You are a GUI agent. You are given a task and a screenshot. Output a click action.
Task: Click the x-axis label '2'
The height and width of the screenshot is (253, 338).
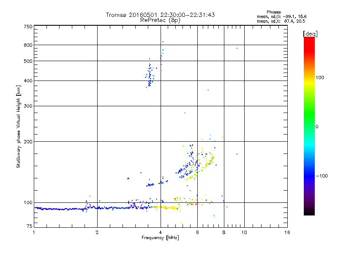coord(97,232)
